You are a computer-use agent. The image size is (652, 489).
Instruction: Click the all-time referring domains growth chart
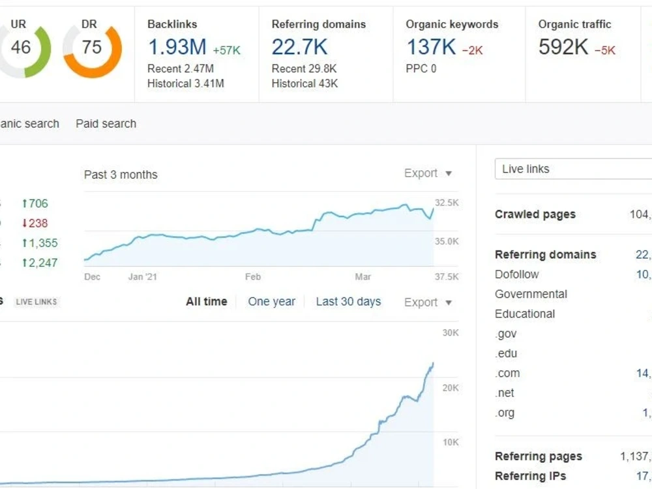coord(216,424)
